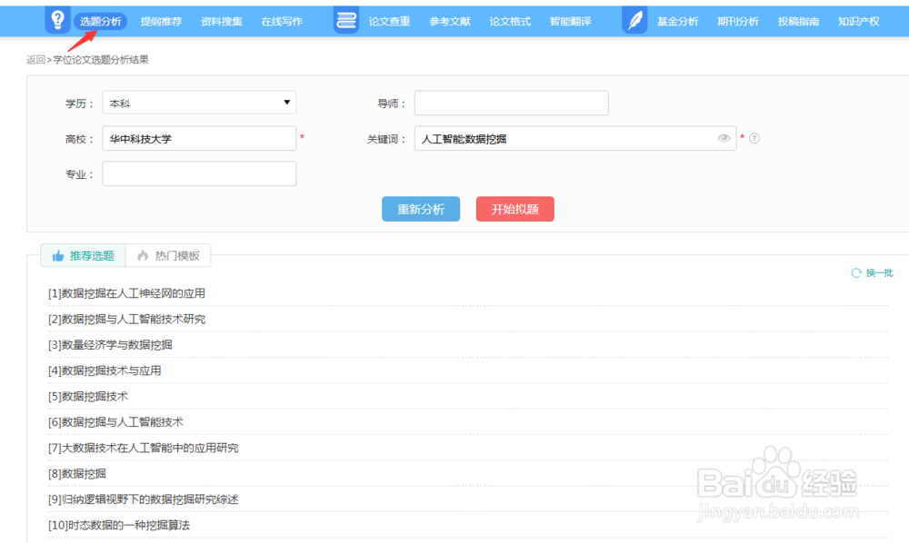Open the 论文格式 menu item

click(510, 22)
